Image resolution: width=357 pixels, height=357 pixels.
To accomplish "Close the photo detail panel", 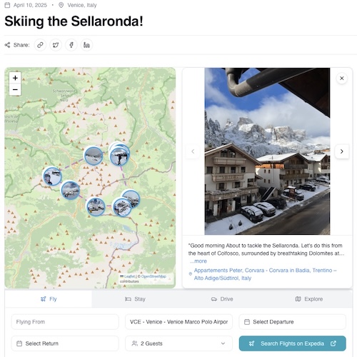I will point(342,79).
